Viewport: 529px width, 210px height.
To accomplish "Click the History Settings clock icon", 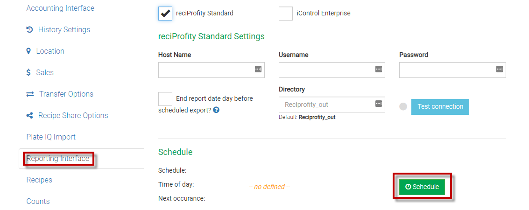I will coord(29,29).
